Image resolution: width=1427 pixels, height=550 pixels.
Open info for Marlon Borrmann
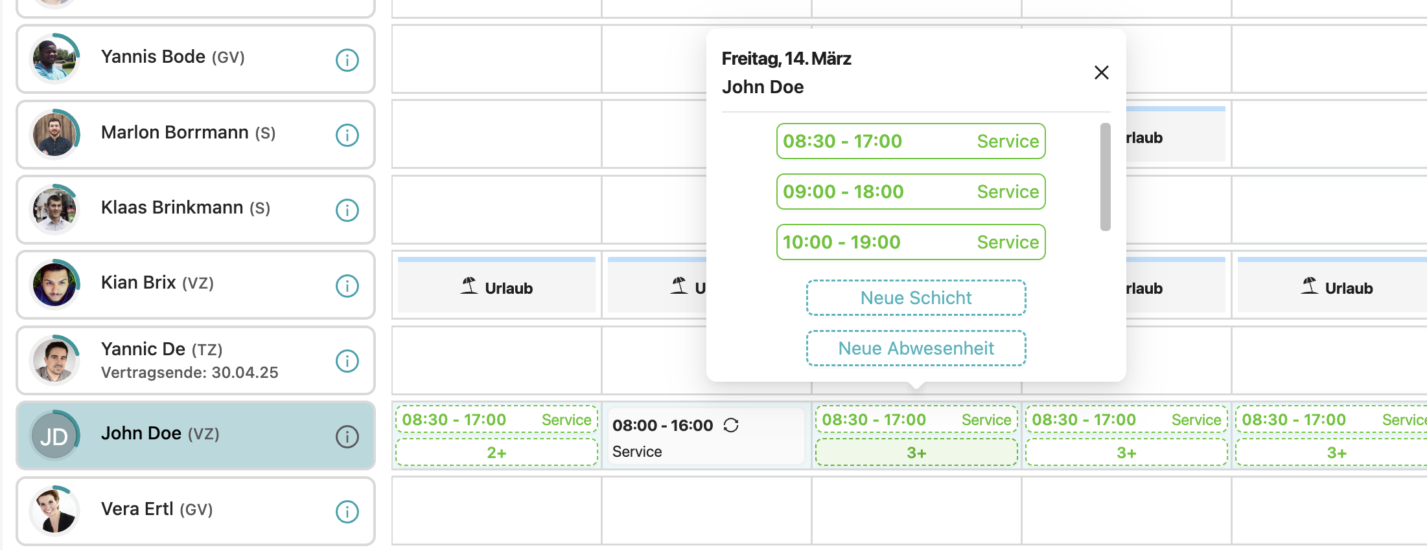click(x=347, y=135)
